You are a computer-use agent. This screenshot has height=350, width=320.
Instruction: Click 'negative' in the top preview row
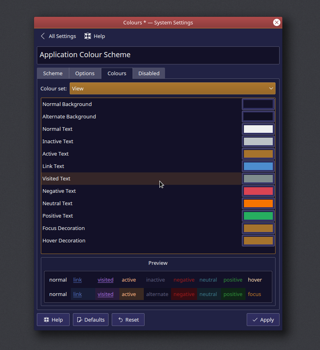[x=184, y=280]
